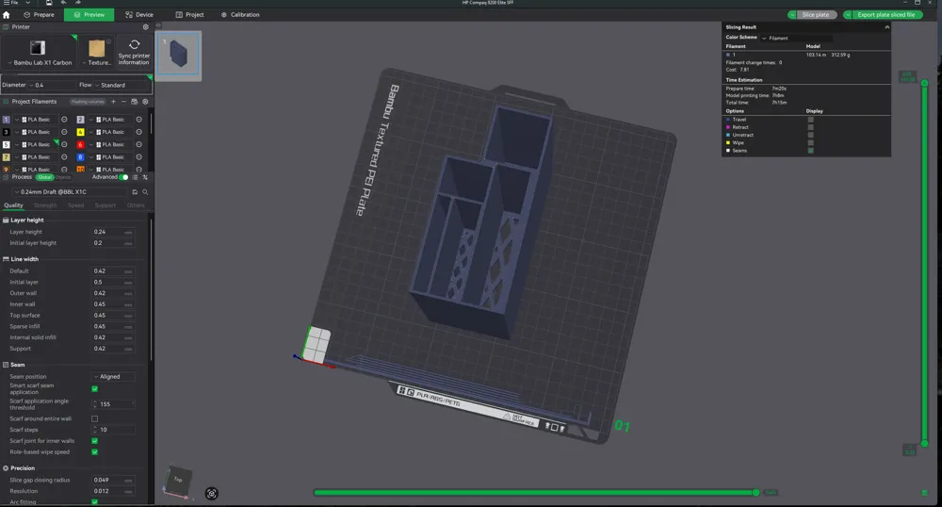
Task: Open Bambu Lab X1 Carbon printer dropdown
Action: (x=41, y=62)
